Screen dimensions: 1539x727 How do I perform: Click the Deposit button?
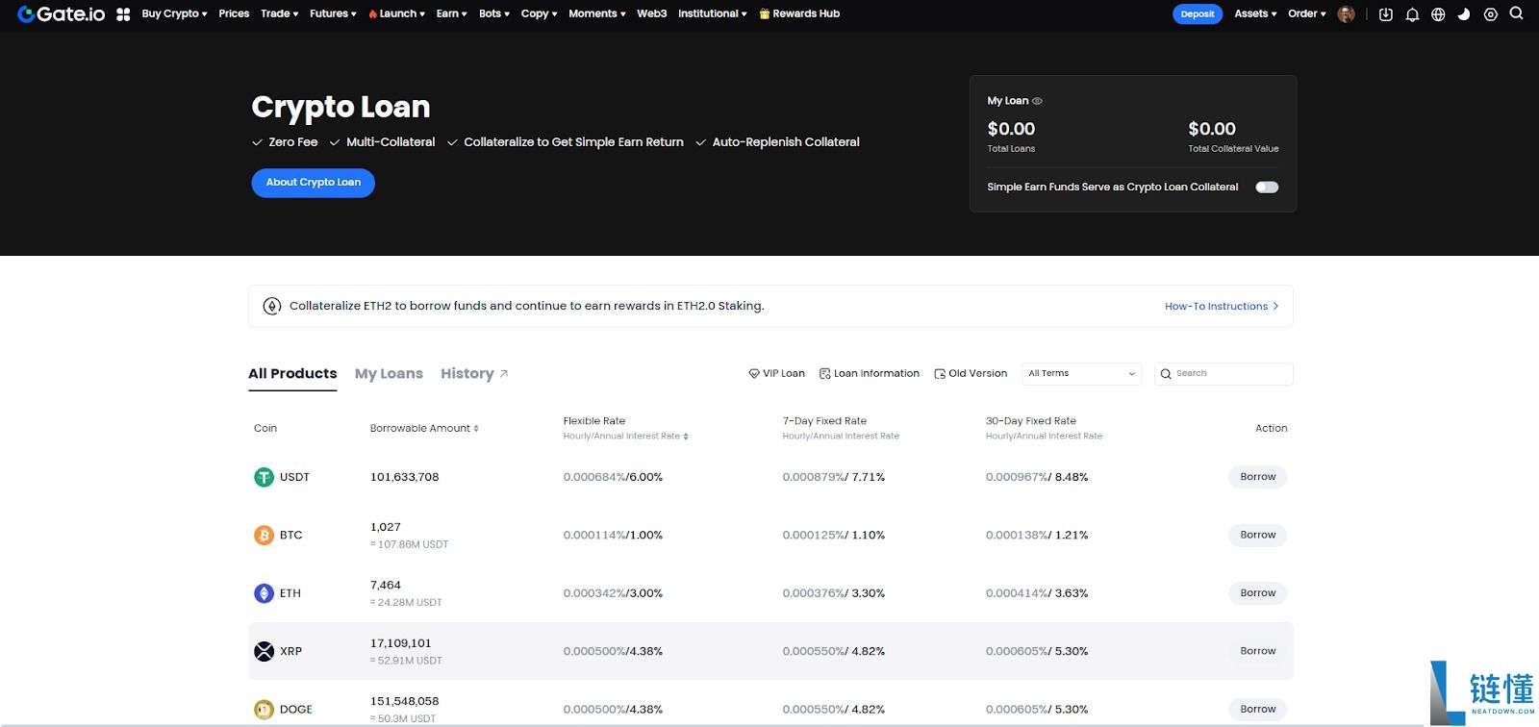coord(1198,14)
